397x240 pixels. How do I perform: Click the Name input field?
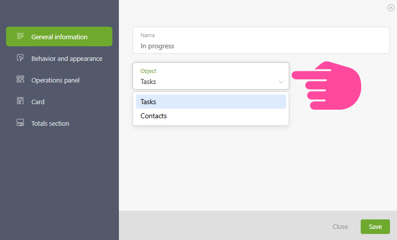pyautogui.click(x=261, y=40)
